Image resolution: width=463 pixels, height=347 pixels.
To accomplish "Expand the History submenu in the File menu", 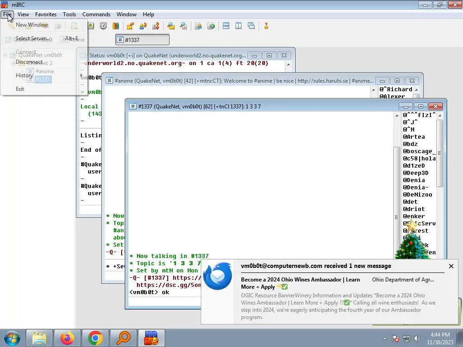I will pyautogui.click(x=44, y=75).
